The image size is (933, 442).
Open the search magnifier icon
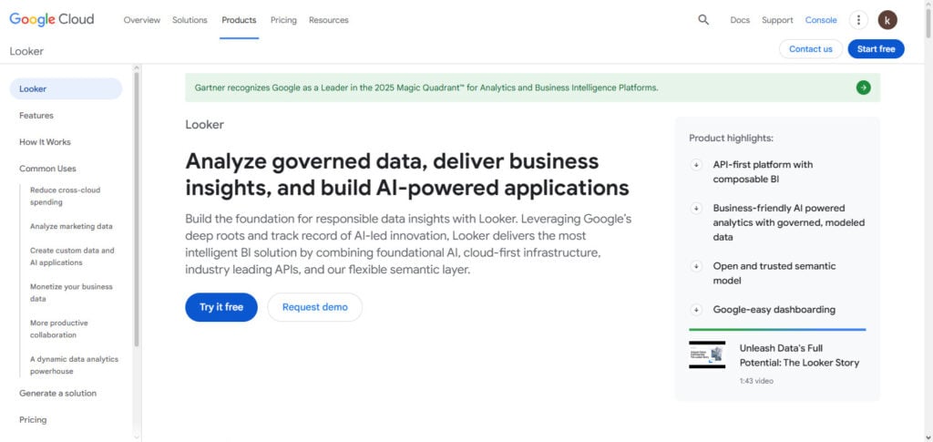(x=703, y=20)
